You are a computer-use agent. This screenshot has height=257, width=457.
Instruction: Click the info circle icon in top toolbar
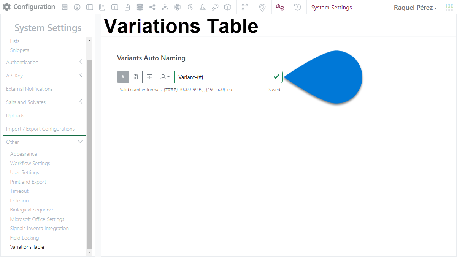click(x=77, y=7)
